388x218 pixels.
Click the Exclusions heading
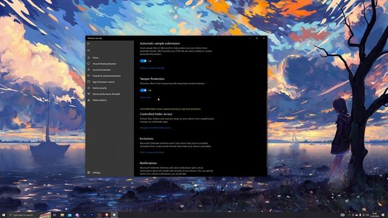(x=147, y=139)
